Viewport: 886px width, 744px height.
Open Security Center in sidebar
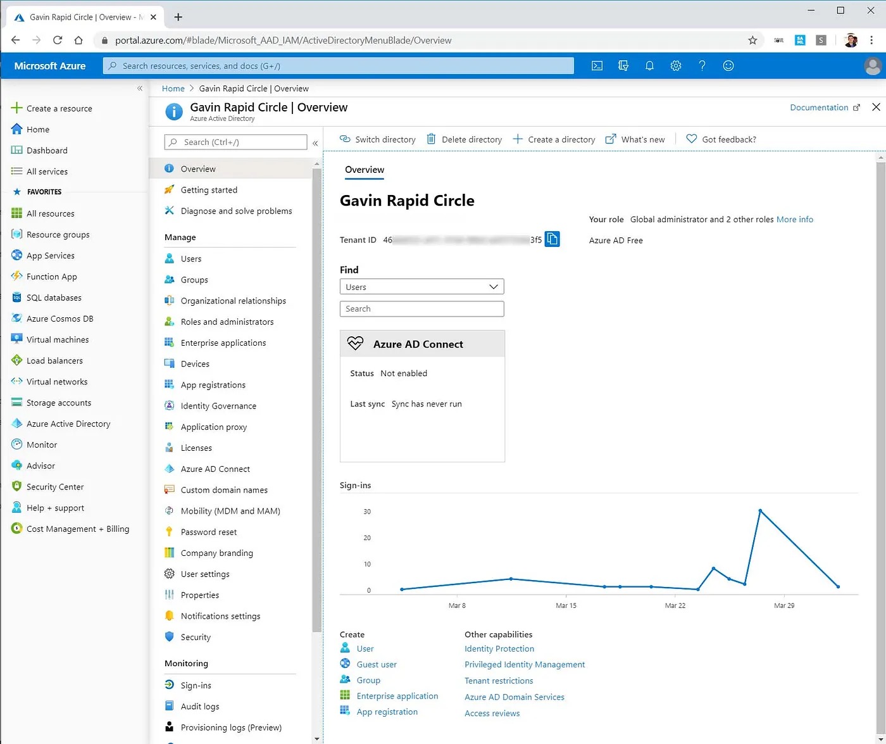pos(47,486)
